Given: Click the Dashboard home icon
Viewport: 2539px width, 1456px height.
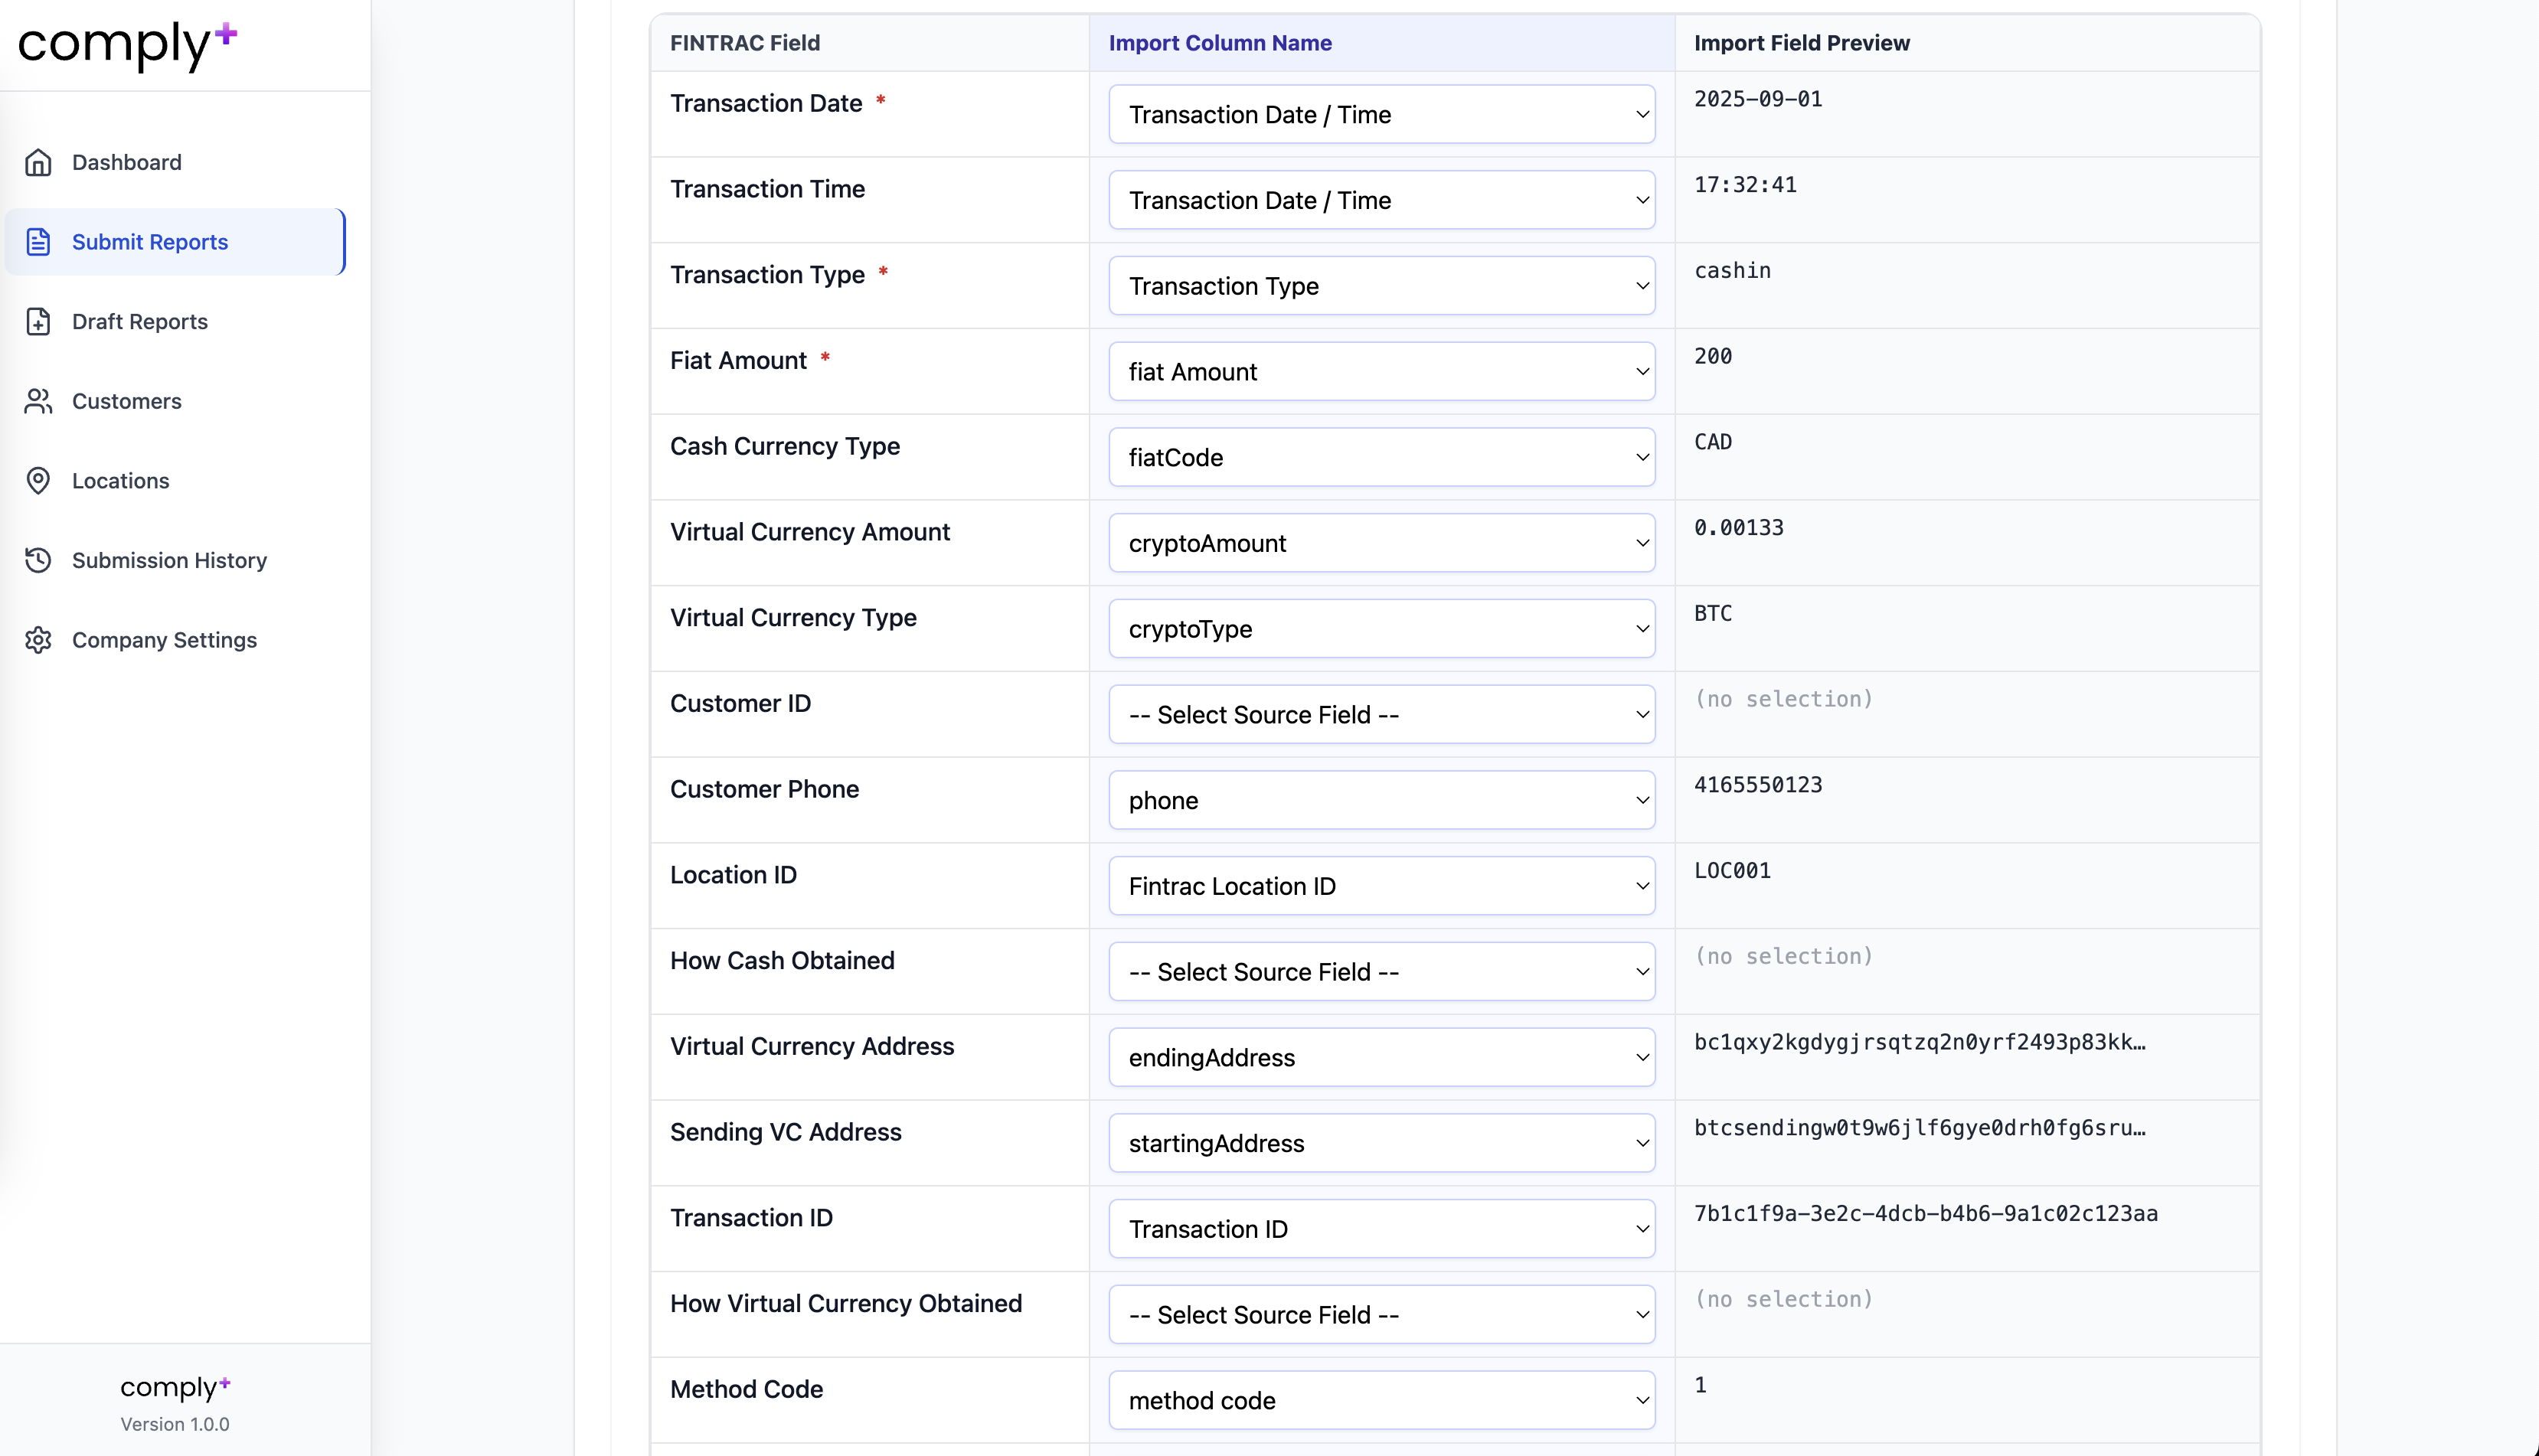Looking at the screenshot, I should tap(38, 162).
